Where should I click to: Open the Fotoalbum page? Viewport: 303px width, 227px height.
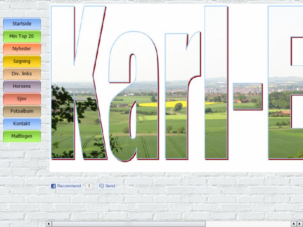22,111
